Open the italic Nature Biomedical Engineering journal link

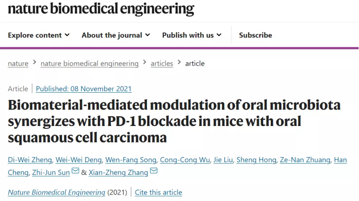click(57, 192)
